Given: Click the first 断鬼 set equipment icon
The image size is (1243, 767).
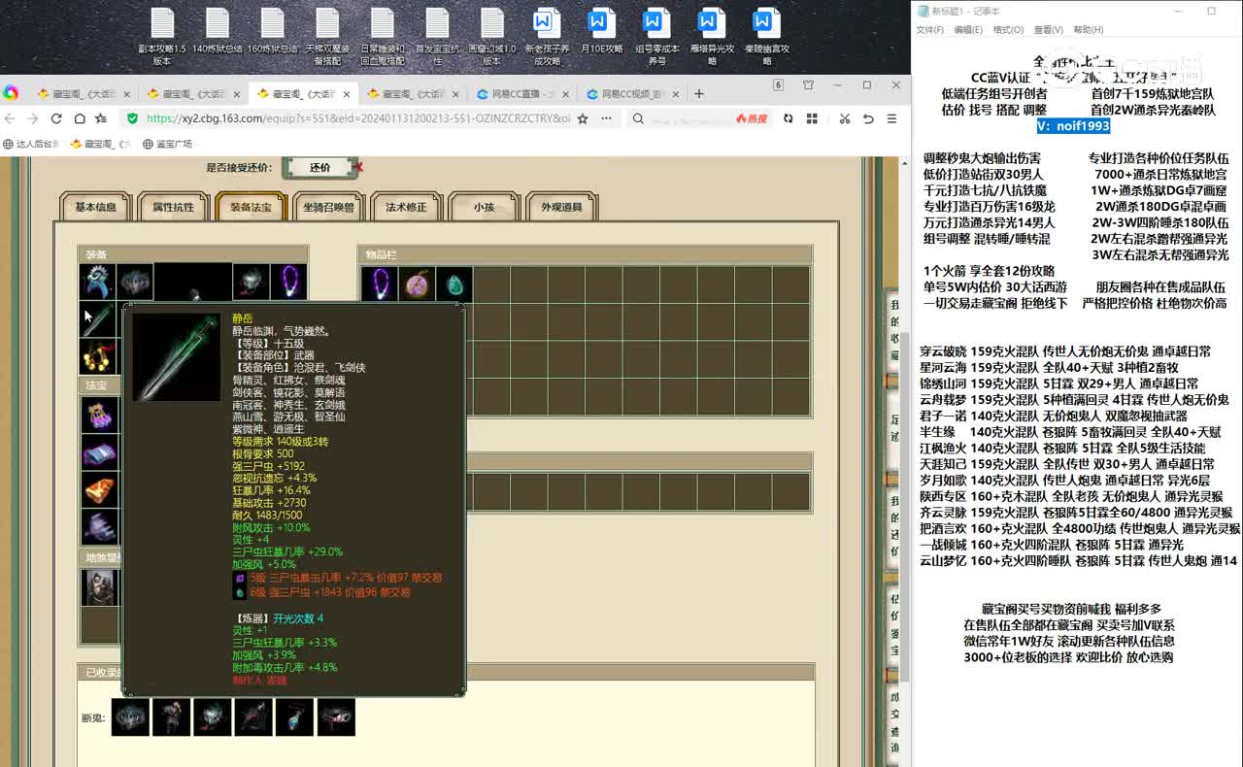Looking at the screenshot, I should (x=130, y=717).
